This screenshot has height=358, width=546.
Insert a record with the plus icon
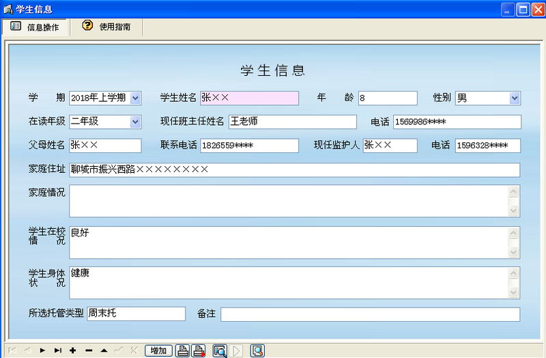pos(73,350)
